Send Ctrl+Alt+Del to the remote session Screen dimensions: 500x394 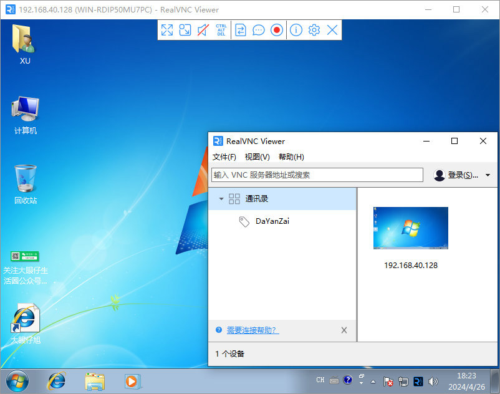pyautogui.click(x=221, y=30)
